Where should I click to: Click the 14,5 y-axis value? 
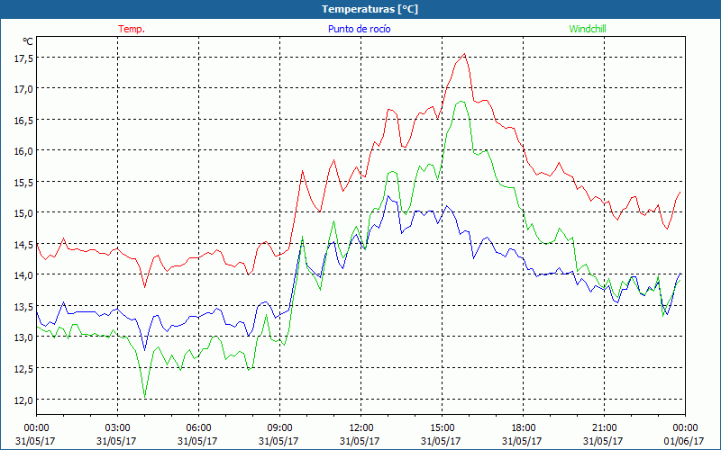click(x=24, y=245)
